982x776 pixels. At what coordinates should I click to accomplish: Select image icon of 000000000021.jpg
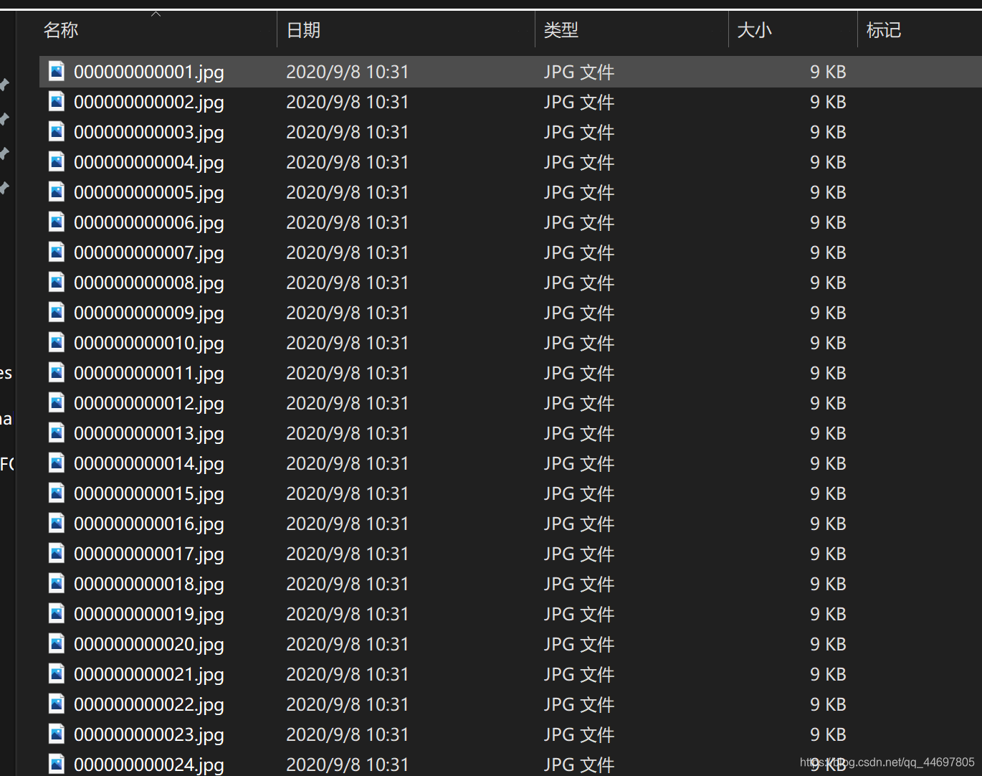point(57,673)
